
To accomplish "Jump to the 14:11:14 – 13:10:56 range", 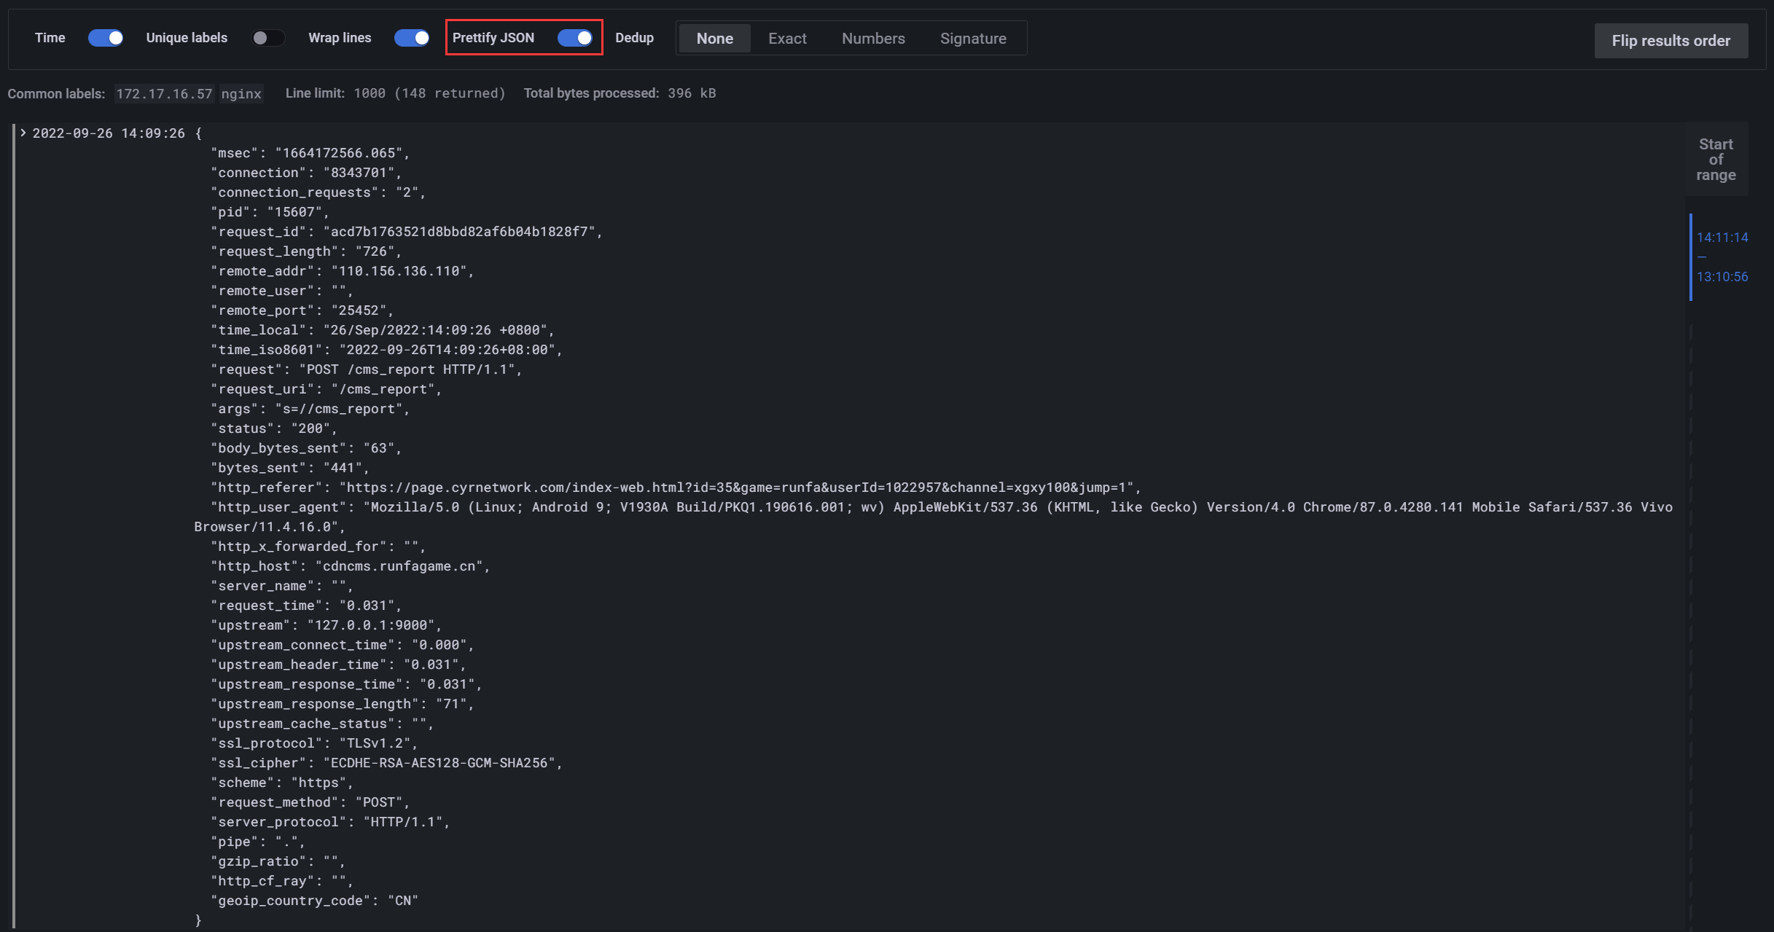I will (x=1722, y=257).
